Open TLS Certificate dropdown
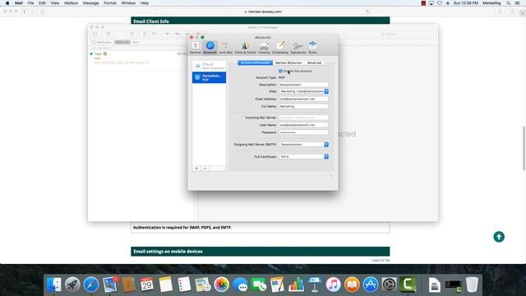Screen dimensions: 526x296 click(303, 156)
